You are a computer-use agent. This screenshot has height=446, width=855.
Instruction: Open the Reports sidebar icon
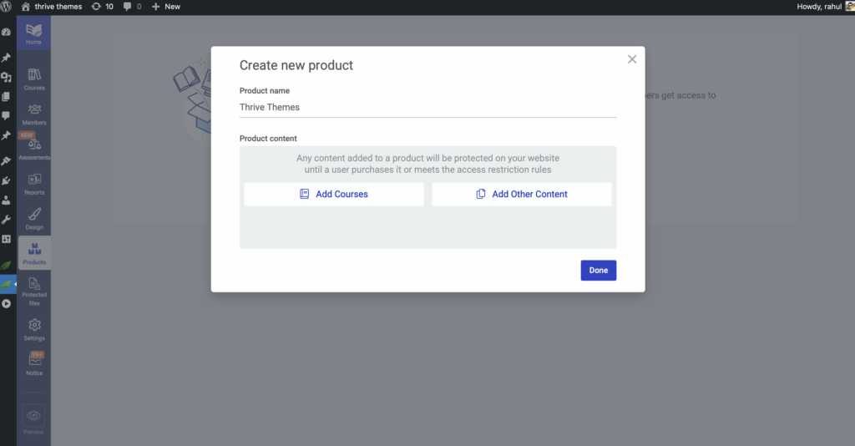click(34, 183)
